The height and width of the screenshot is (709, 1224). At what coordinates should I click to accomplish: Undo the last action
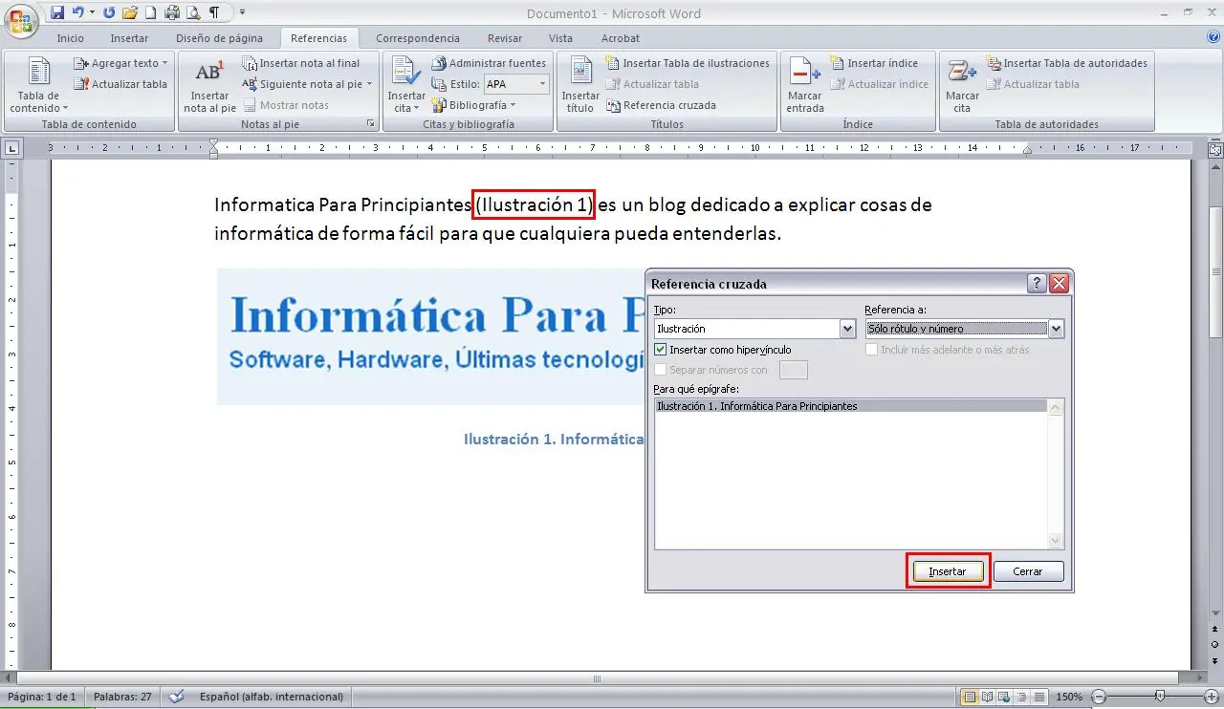pyautogui.click(x=78, y=12)
